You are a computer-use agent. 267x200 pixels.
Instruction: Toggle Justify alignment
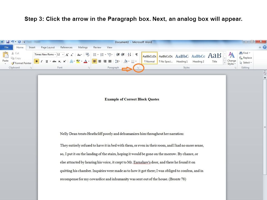[110, 61]
